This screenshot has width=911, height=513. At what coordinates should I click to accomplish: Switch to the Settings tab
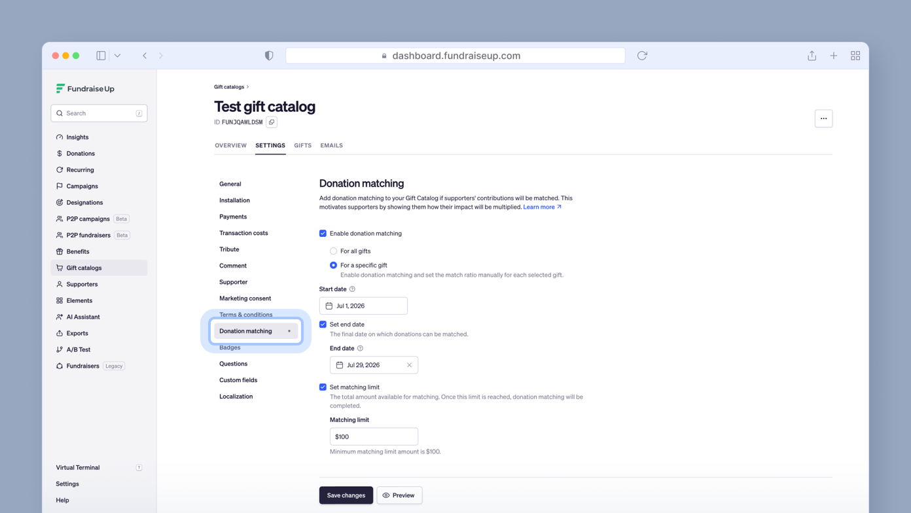click(270, 145)
